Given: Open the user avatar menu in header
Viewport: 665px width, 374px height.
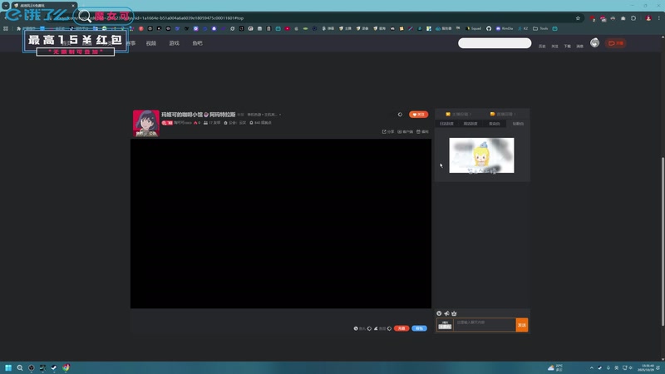Looking at the screenshot, I should 594,43.
